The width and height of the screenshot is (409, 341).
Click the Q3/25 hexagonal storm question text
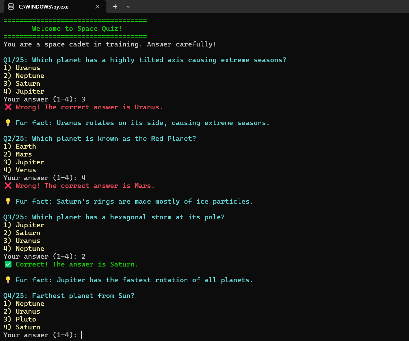[114, 217]
